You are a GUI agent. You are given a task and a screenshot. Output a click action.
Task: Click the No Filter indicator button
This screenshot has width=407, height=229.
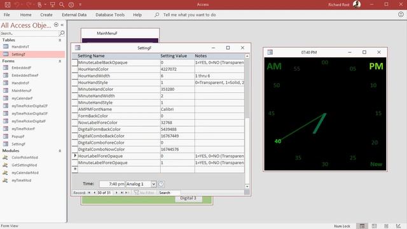(x=144, y=193)
